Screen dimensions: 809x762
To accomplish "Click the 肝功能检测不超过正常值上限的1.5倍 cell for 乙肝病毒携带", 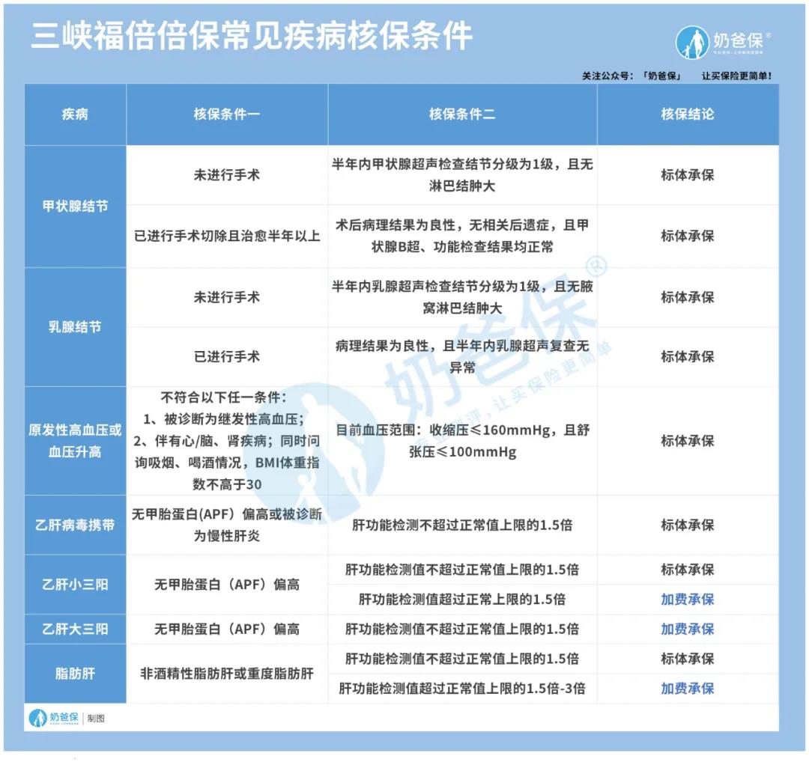I will (462, 525).
